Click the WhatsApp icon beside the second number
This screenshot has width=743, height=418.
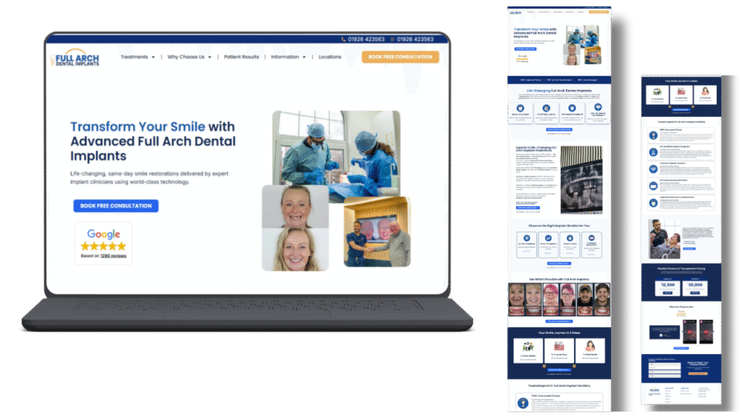click(393, 39)
